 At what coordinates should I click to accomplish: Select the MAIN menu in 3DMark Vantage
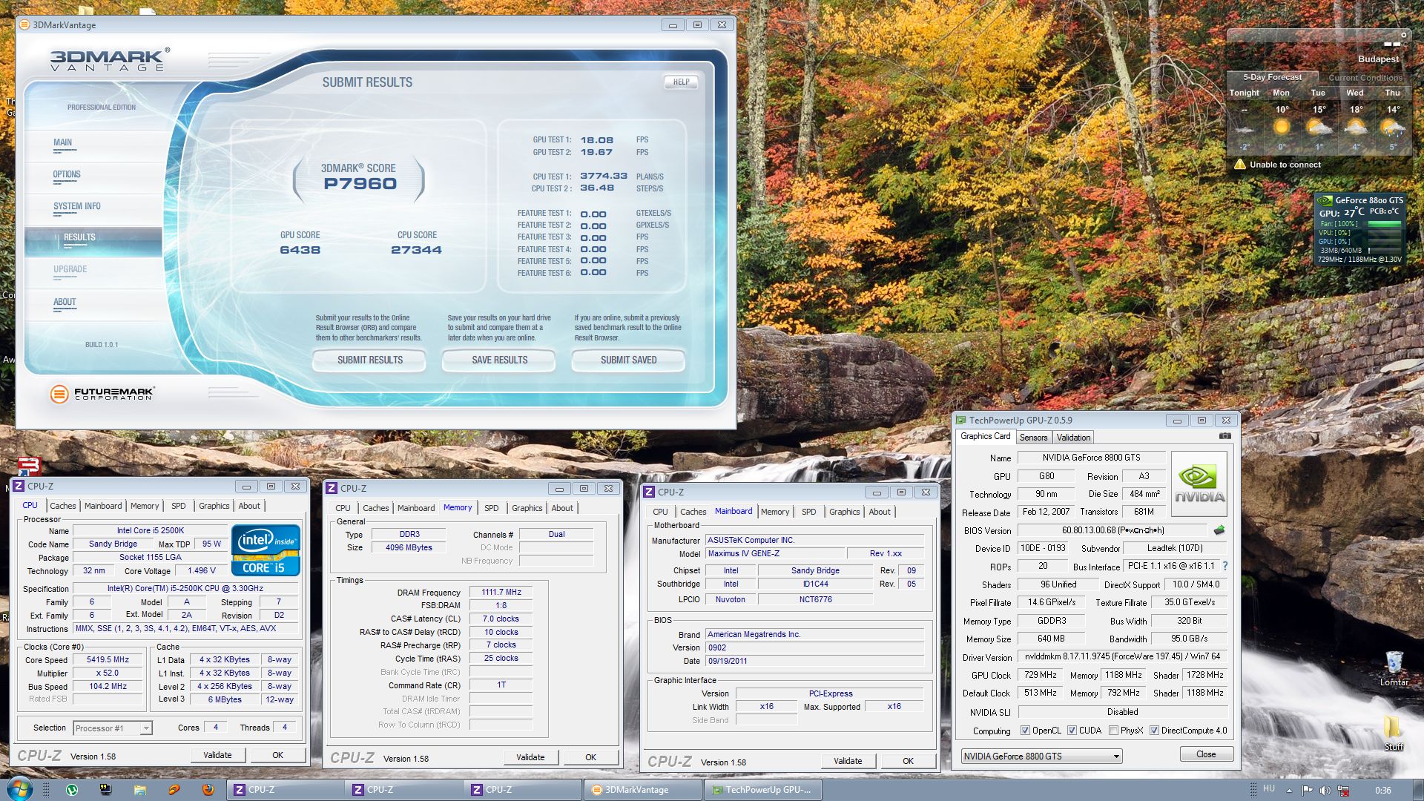[62, 142]
